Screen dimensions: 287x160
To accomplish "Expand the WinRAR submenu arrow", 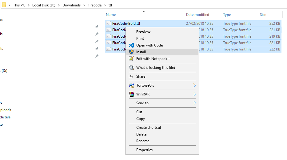I will (x=194, y=94).
